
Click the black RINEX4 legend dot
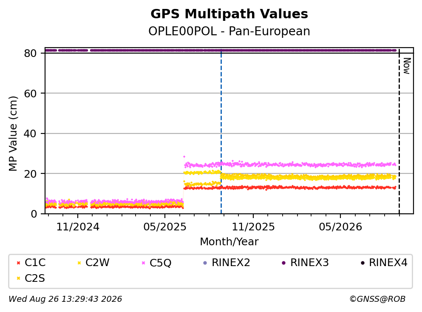tap(363, 263)
